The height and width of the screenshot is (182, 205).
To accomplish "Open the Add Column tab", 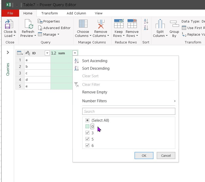I will (x=76, y=13).
